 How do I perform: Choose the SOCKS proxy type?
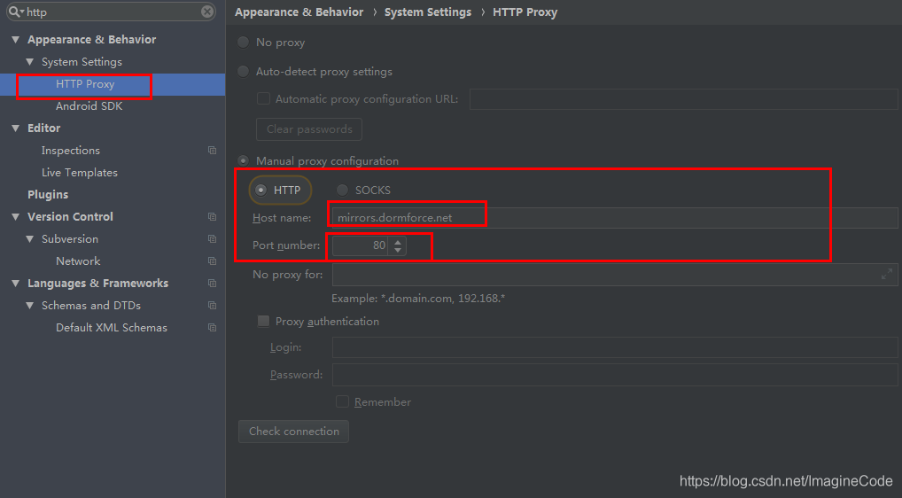coord(342,190)
